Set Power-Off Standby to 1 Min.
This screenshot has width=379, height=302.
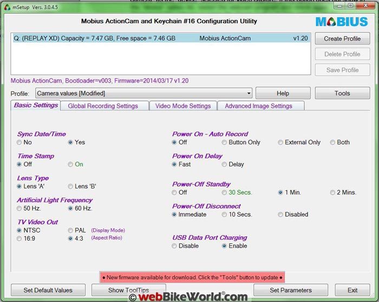pos(280,192)
